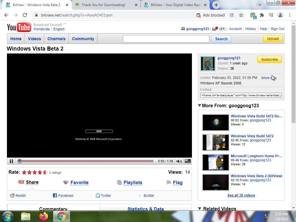Open Windows Vista Build 5472 video link
The height and width of the screenshot is (222, 296).
[252, 136]
